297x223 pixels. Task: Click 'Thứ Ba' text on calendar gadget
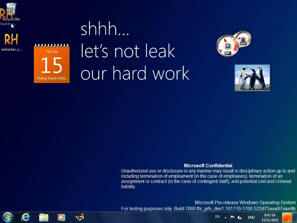click(x=52, y=52)
